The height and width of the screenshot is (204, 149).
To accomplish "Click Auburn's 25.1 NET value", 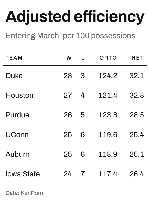I will click(x=137, y=154).
